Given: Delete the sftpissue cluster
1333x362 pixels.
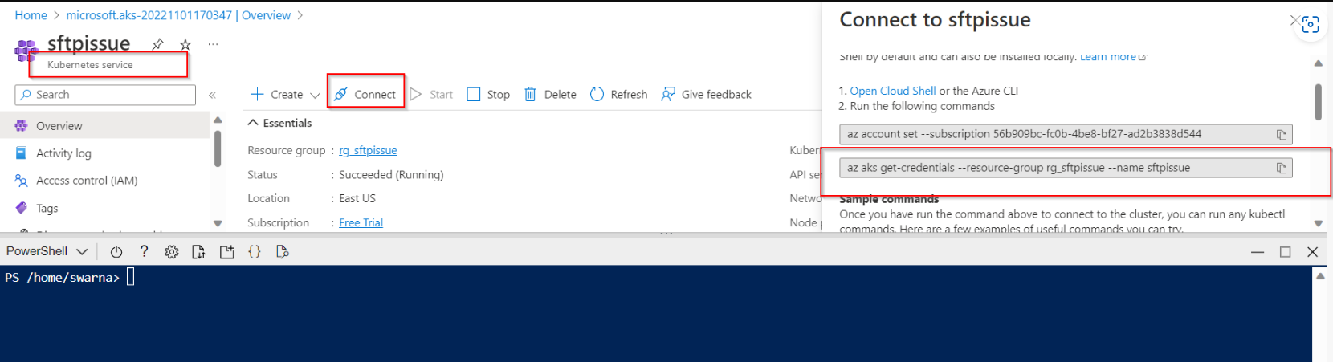Looking at the screenshot, I should (550, 94).
